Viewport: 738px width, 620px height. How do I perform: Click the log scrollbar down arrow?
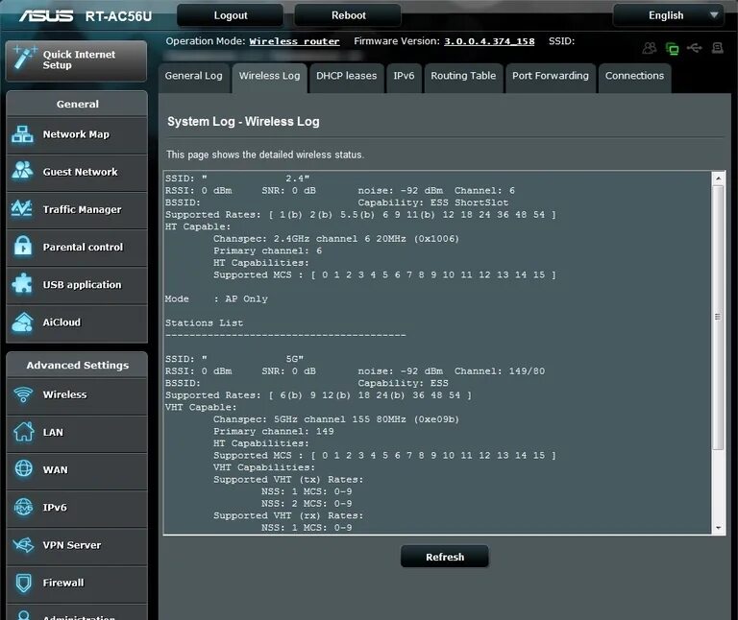point(718,528)
